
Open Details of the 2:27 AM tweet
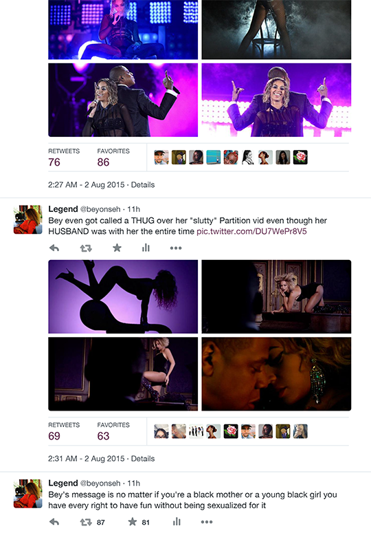pyautogui.click(x=143, y=185)
